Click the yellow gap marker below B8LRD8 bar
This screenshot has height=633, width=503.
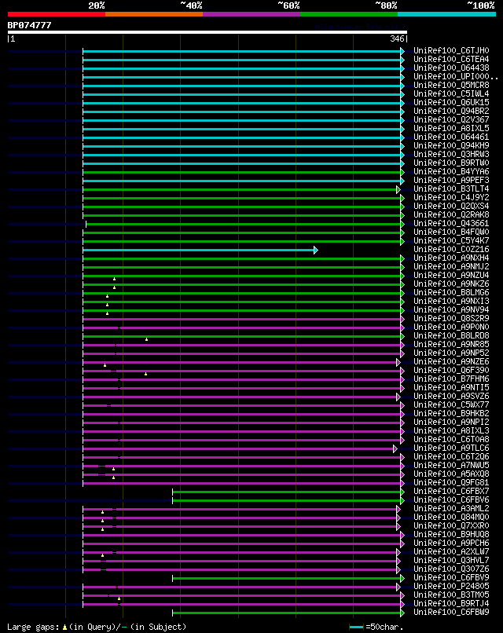coord(147,339)
